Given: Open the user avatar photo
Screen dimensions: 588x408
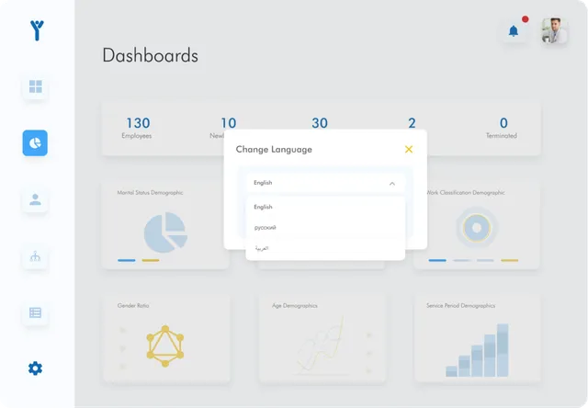Looking at the screenshot, I should tap(554, 31).
